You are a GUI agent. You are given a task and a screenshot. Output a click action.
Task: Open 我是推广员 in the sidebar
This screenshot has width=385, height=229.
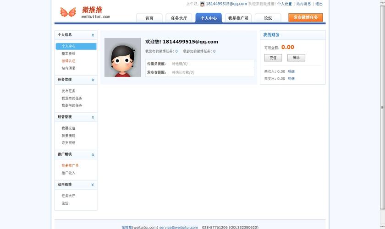pyautogui.click(x=70, y=165)
